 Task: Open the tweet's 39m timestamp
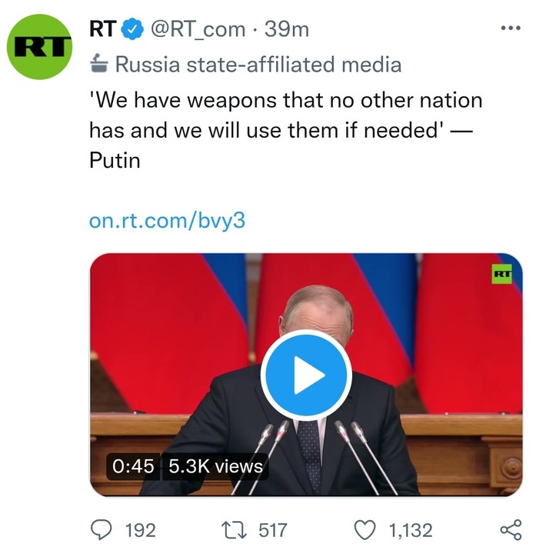click(286, 30)
